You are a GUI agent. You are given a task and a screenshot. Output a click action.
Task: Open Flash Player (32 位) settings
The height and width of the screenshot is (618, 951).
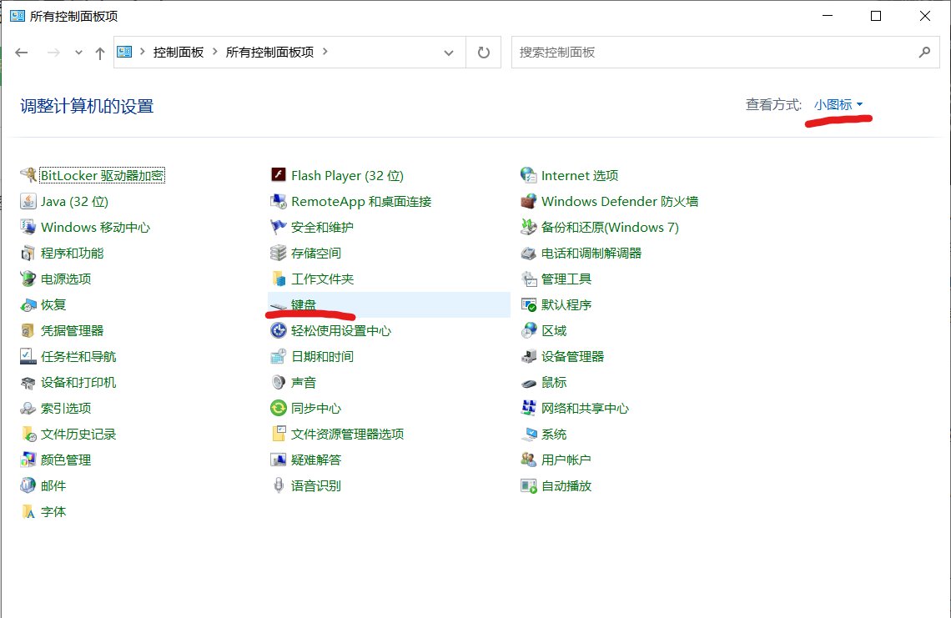point(346,175)
